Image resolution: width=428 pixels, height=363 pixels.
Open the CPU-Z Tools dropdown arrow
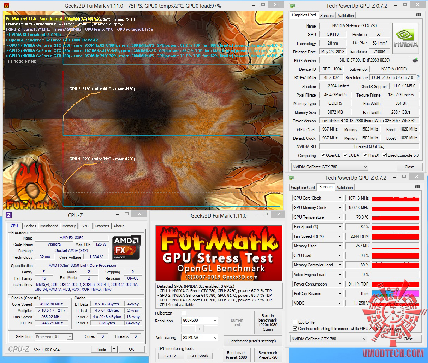(114, 349)
